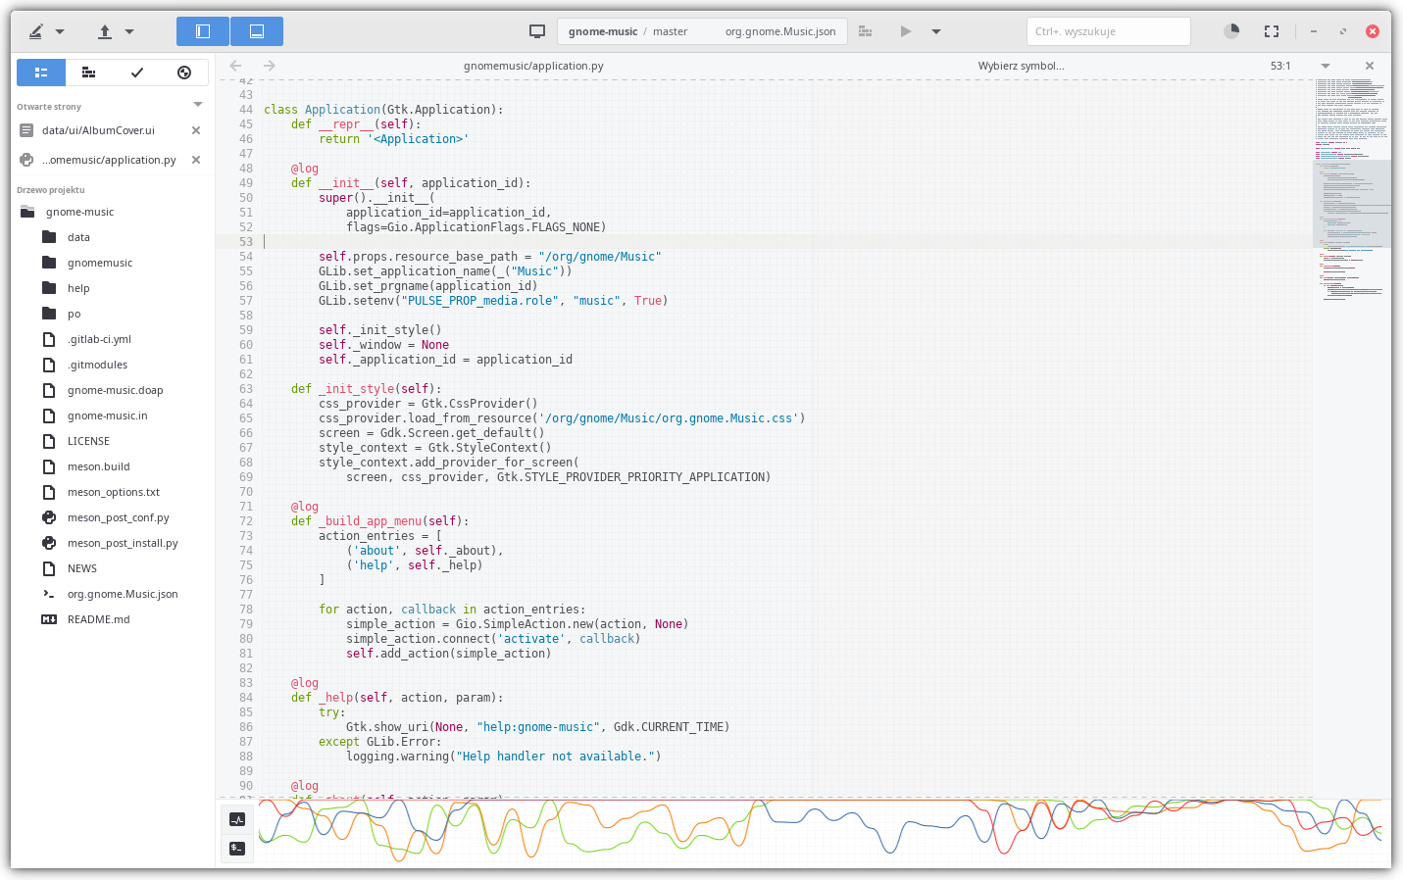Screen dimensions: 1403x880
Task: Run the project with play button
Action: click(x=906, y=31)
